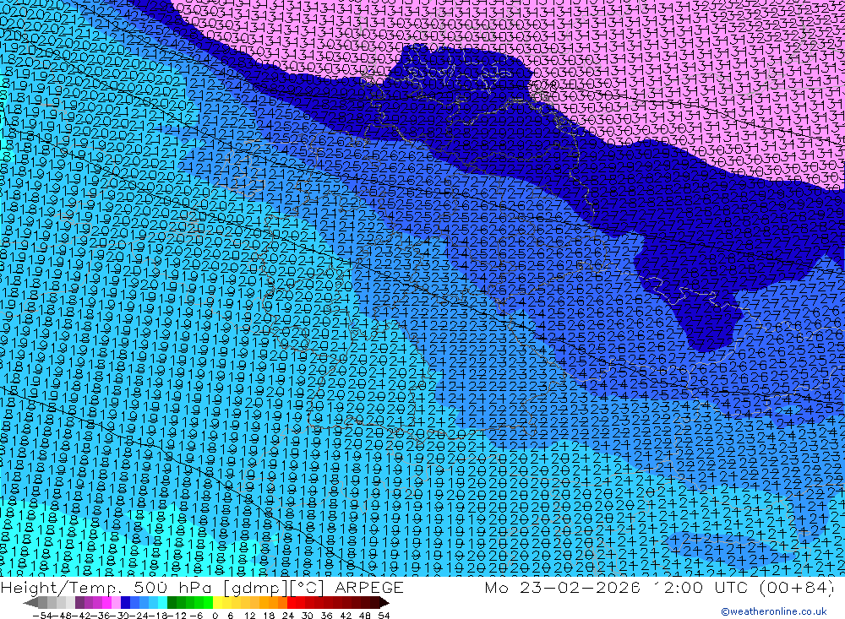845x619 pixels.
Task: Select the dark blue legend swatch by -30
Action: point(125,602)
